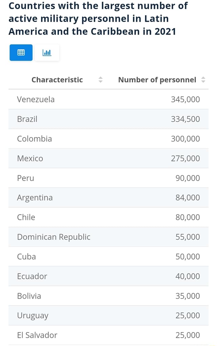Click the Characteristic column header
This screenshot has width=217, height=346.
[57, 80]
